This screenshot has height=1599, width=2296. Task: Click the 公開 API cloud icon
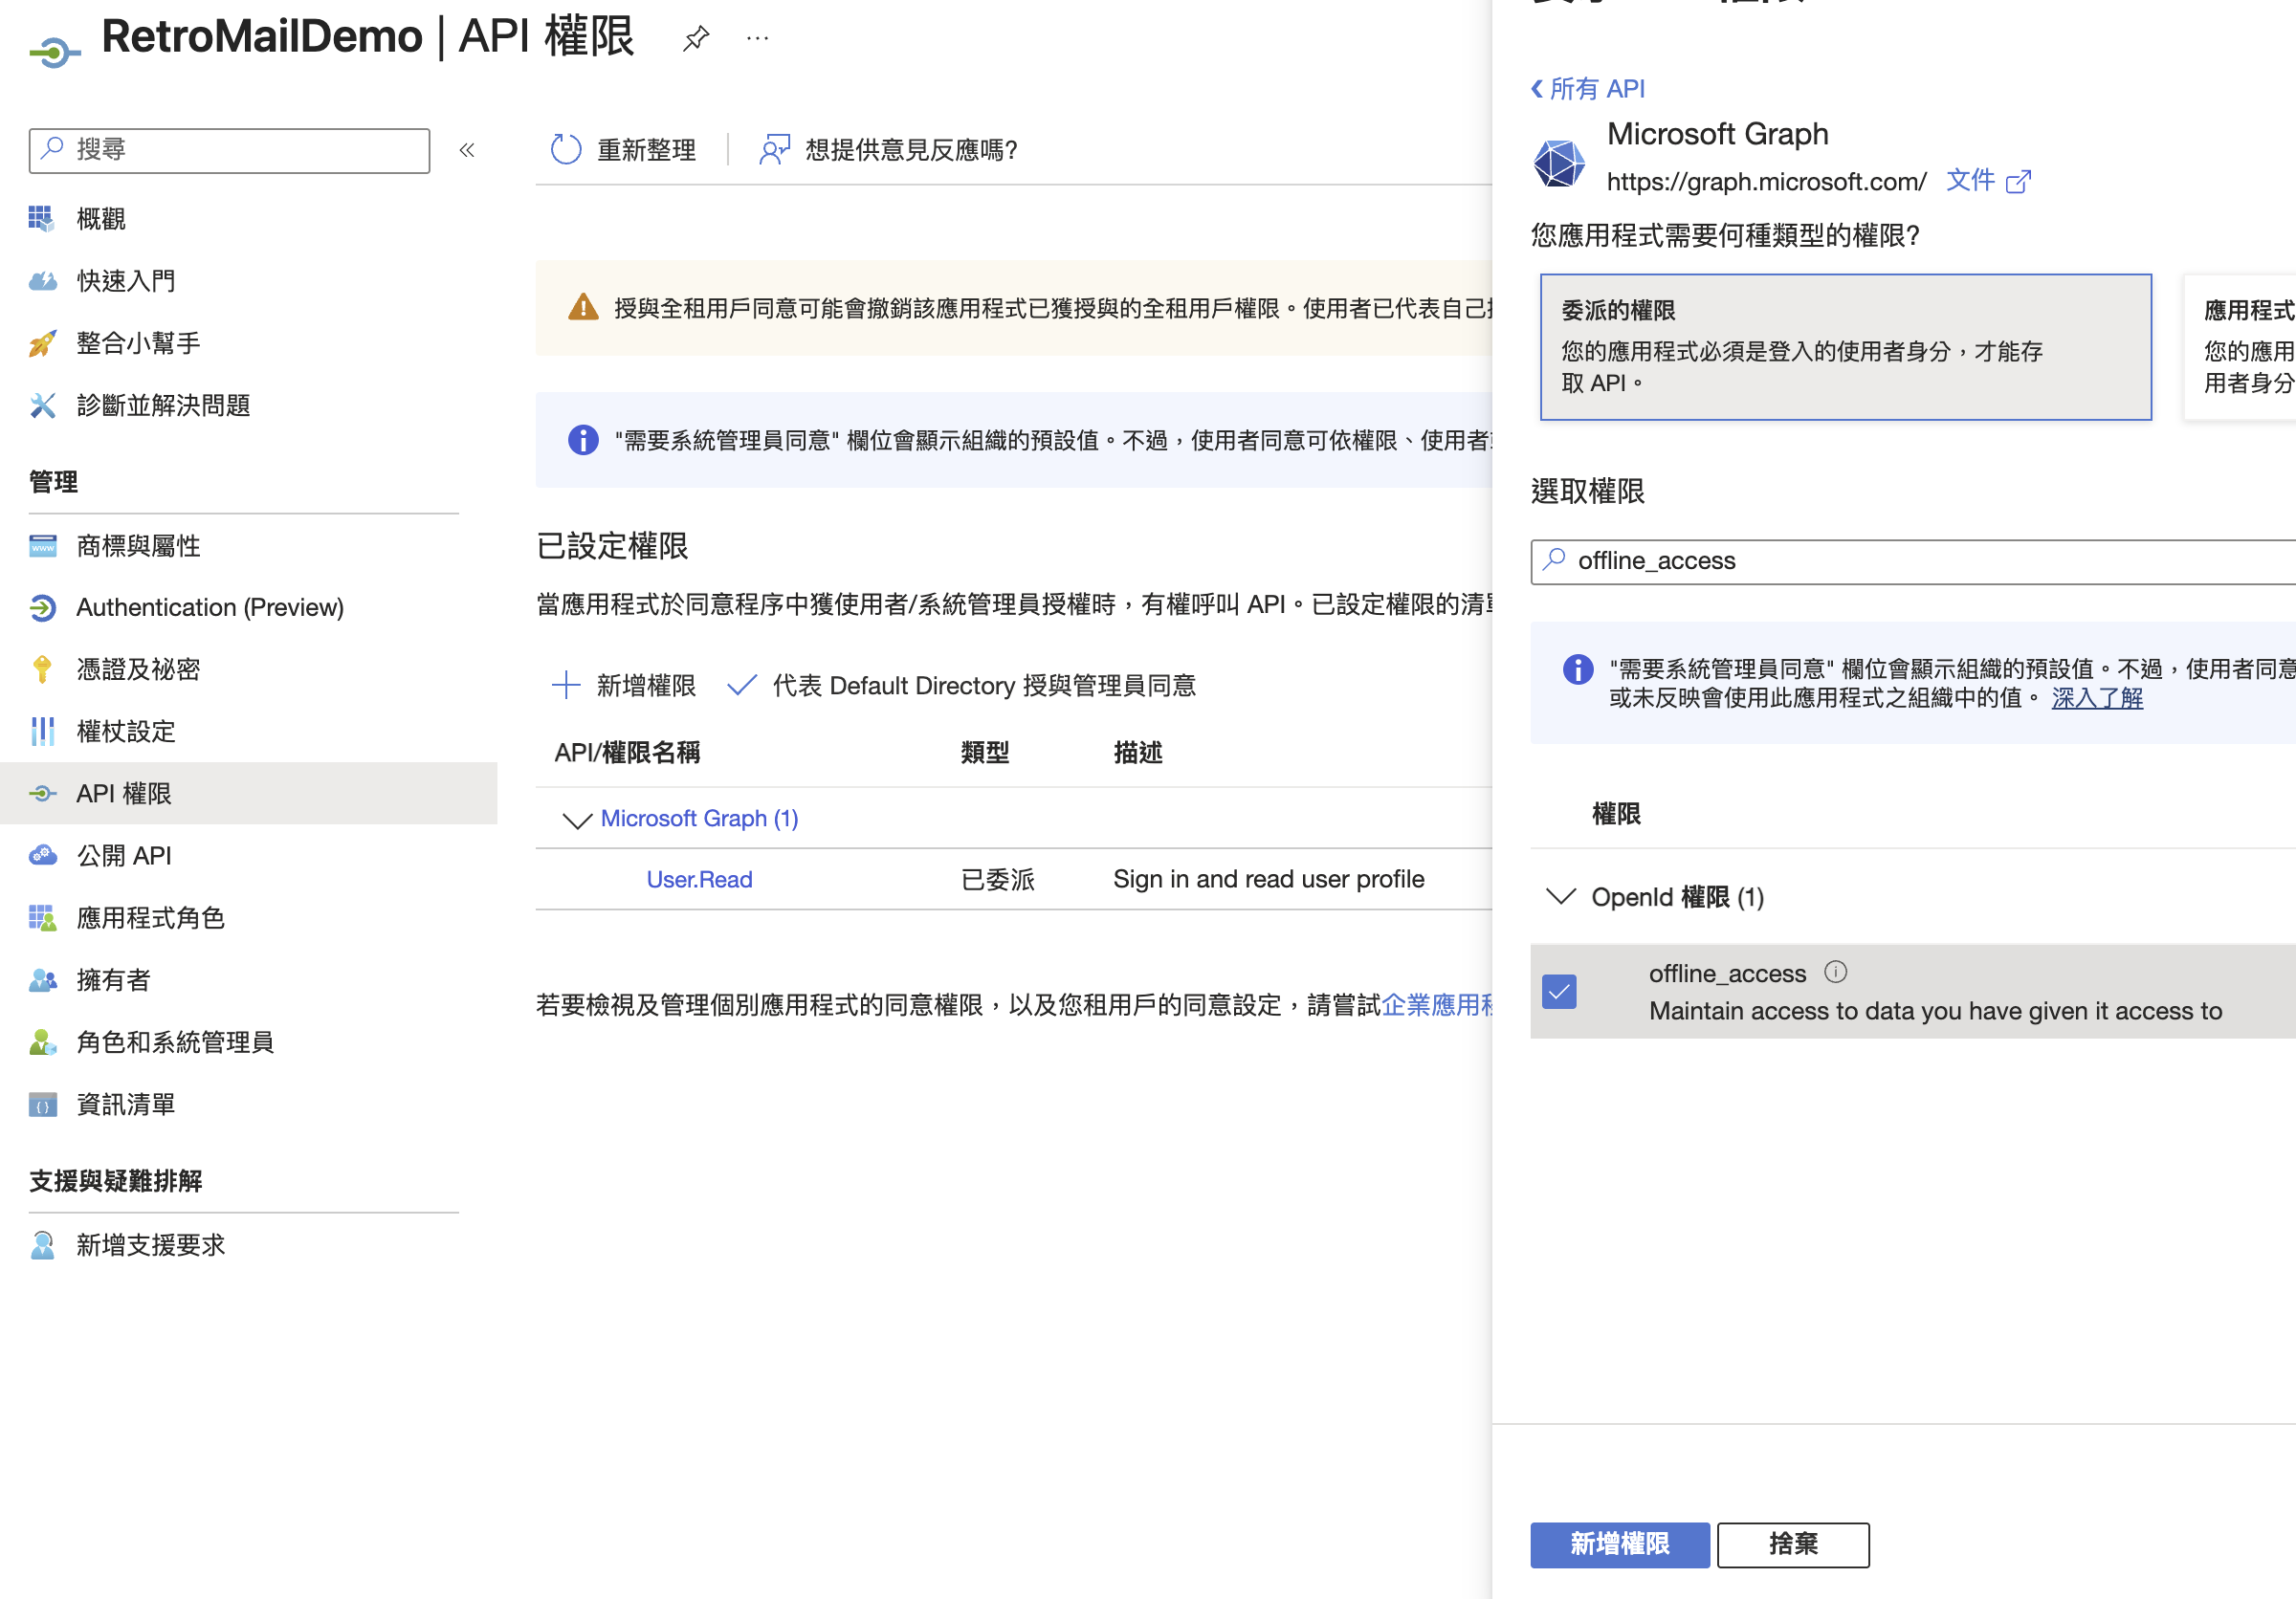coord(42,856)
